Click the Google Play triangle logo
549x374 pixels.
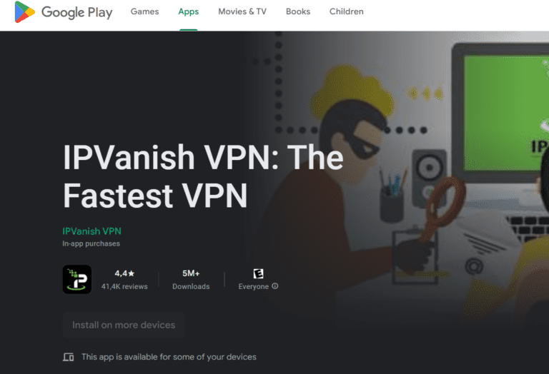[24, 12]
